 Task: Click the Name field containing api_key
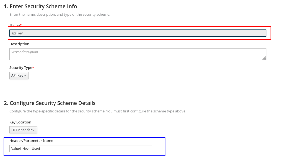pos(138,33)
